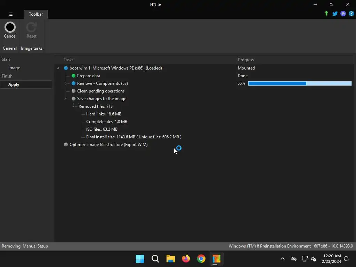Select Clean pending operations task
The height and width of the screenshot is (267, 356).
click(101, 91)
